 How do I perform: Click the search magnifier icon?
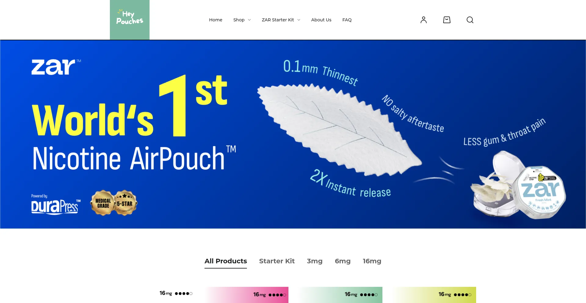470,20
